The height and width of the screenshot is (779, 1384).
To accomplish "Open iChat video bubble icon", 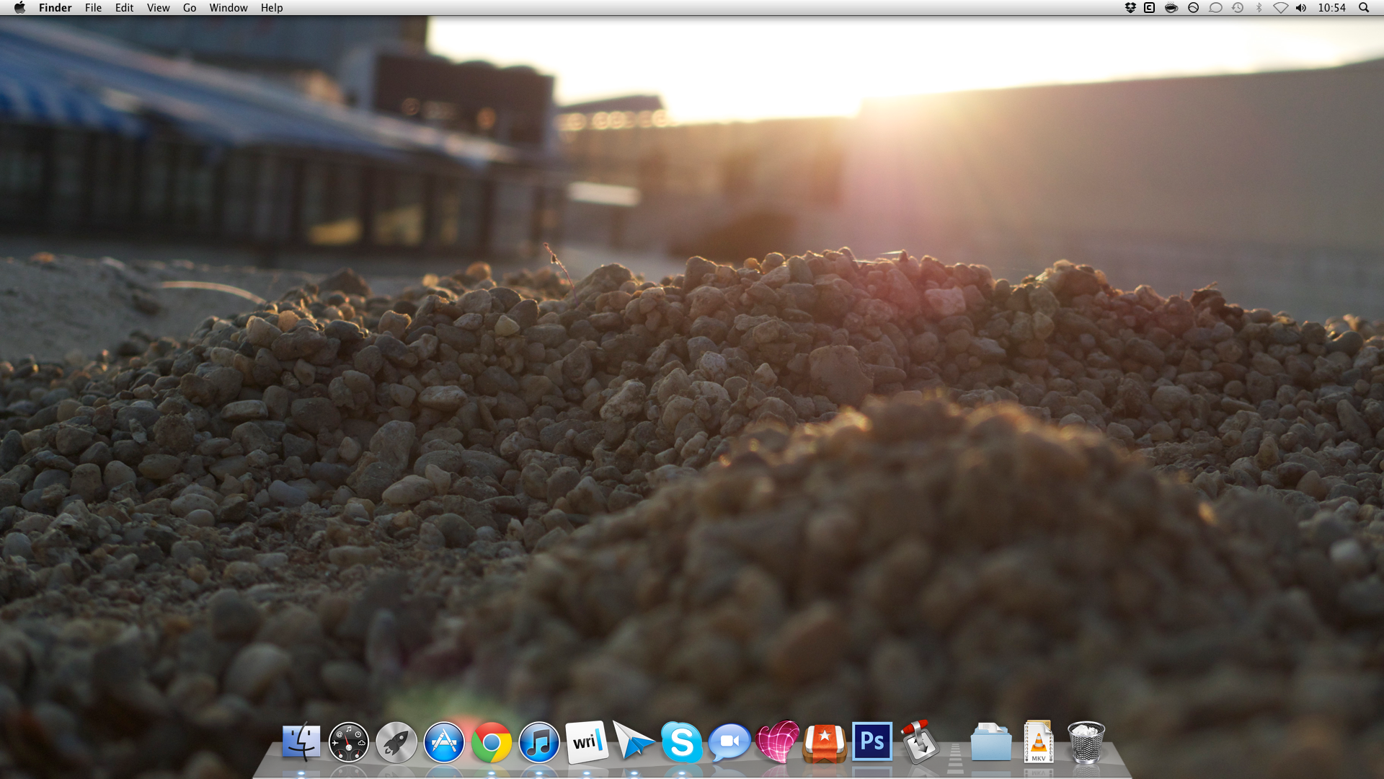I will pyautogui.click(x=729, y=742).
